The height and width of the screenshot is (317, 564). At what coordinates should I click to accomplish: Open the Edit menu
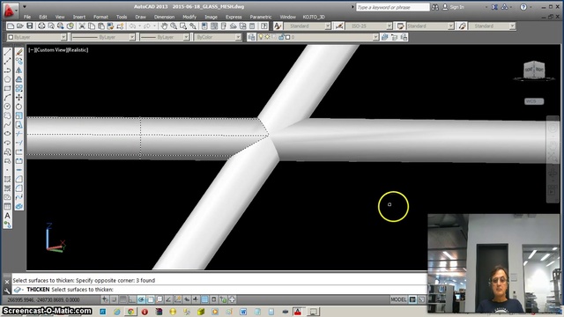click(43, 17)
